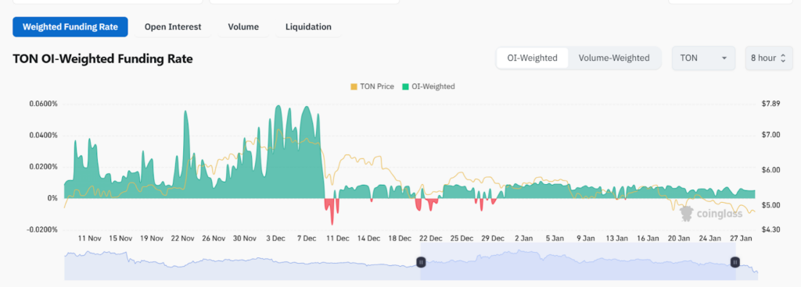
Task: Click the $6.00 price axis label
Action: [770, 170]
